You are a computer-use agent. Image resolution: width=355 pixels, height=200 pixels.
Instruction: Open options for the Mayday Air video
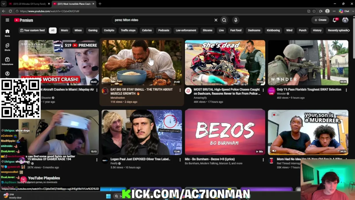coord(97,90)
